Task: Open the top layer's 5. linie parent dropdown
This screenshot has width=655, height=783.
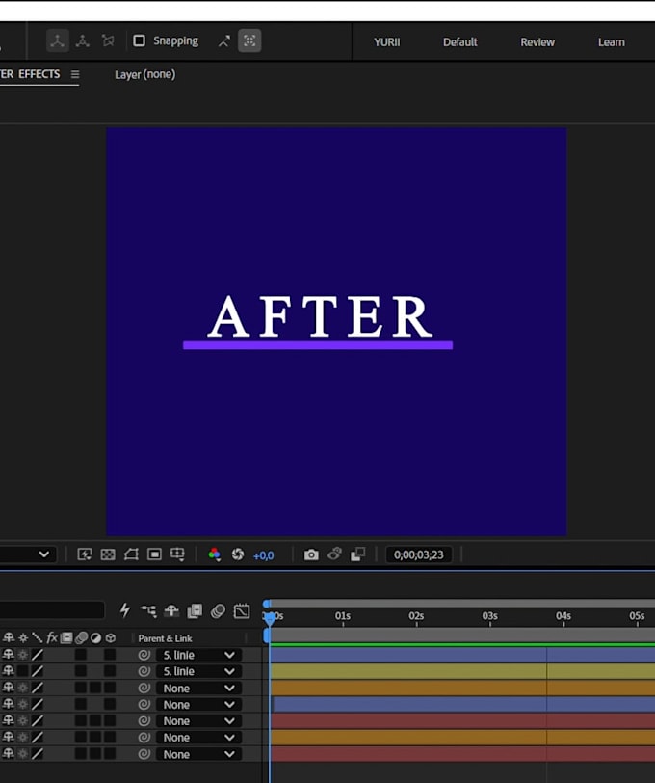Action: point(199,655)
